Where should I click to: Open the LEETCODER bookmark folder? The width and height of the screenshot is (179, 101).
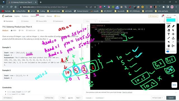point(147,11)
